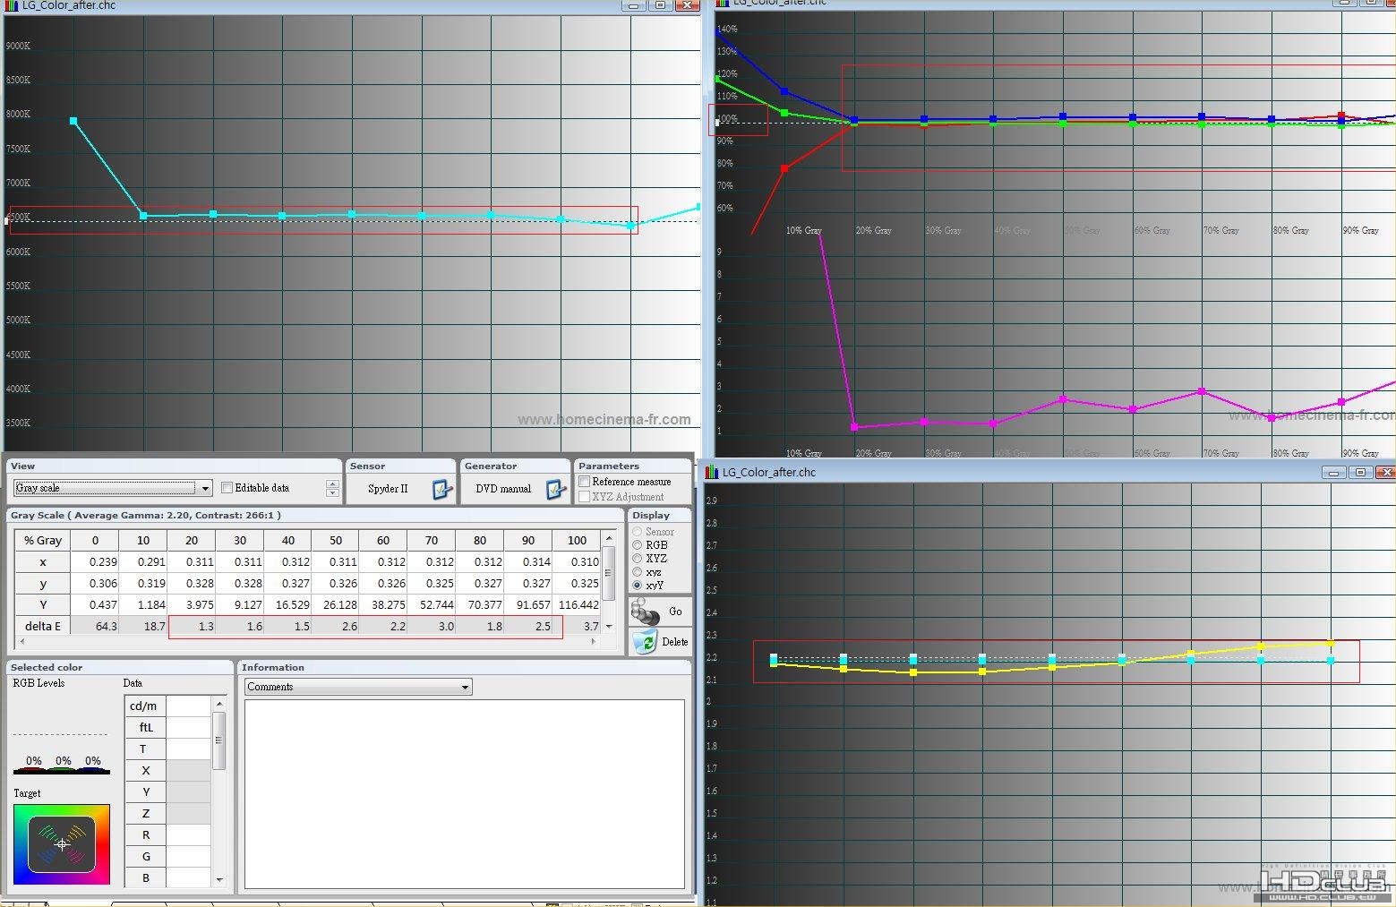Click the stepper down arrow beside Editable data
This screenshot has height=907, width=1396.
[332, 492]
